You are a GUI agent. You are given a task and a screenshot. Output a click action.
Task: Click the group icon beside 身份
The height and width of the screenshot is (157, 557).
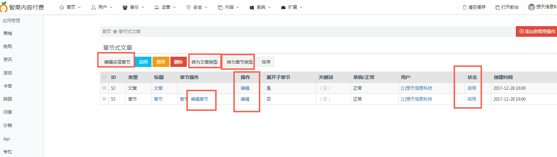click(x=125, y=7)
